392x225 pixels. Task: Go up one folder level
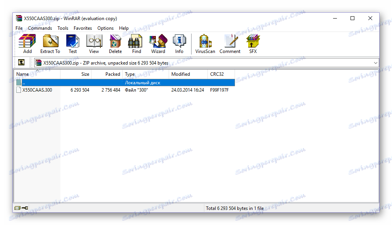coord(21,62)
